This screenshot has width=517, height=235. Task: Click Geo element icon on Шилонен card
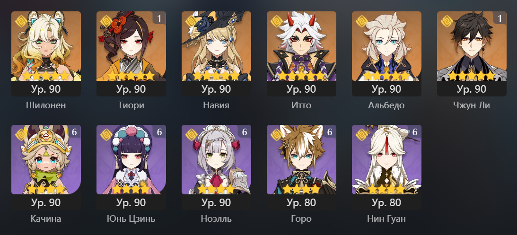[21, 21]
